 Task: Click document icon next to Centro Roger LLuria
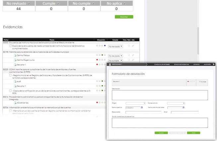(15, 60)
